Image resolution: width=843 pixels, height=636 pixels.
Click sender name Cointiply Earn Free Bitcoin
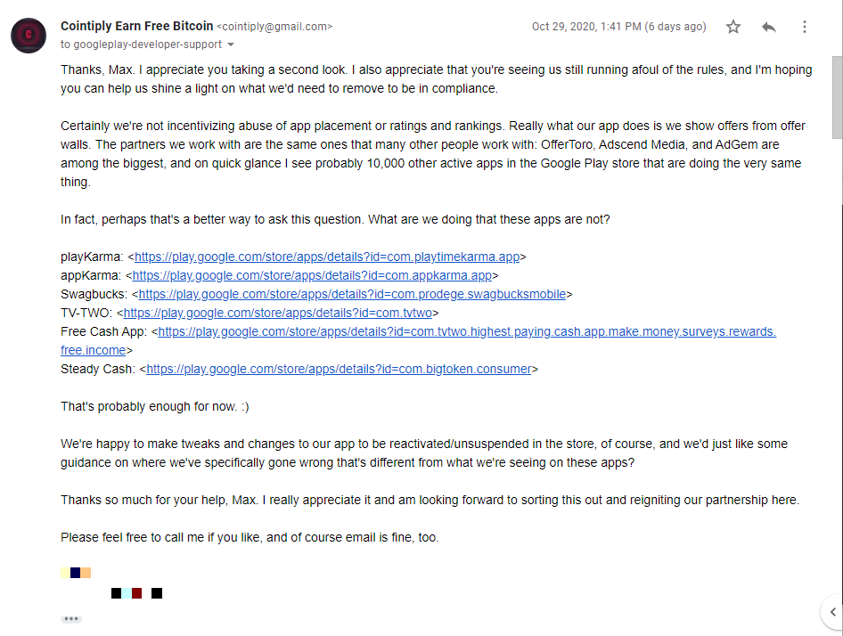pos(136,26)
